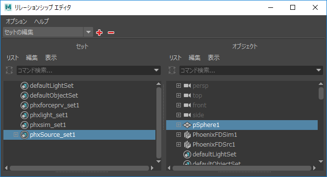Expand the persp camera node

[178, 85]
